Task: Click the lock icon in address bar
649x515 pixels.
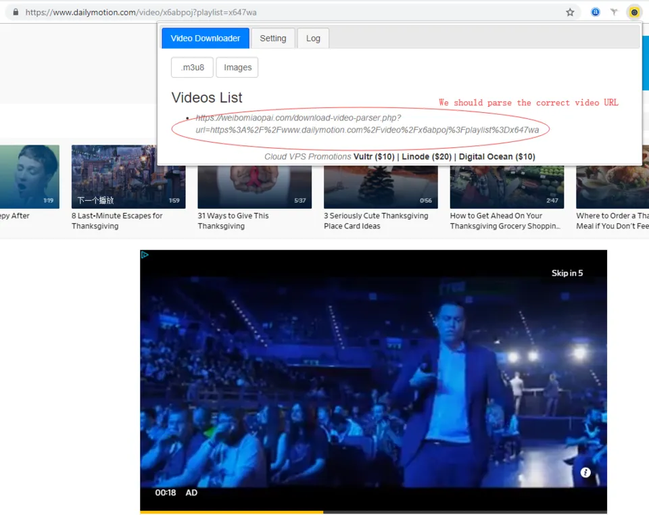Action: click(x=16, y=12)
